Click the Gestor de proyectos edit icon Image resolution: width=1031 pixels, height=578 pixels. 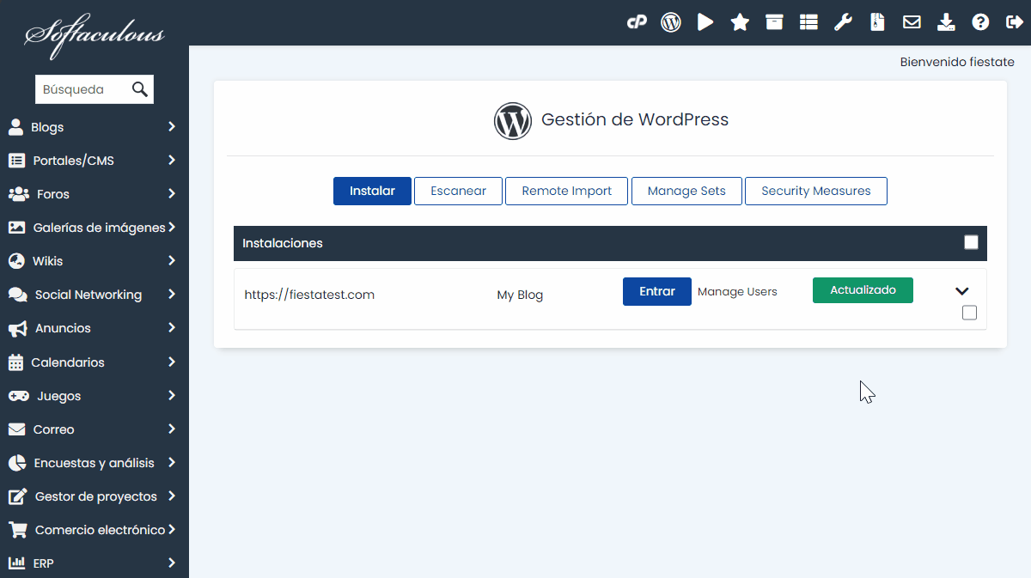[17, 496]
